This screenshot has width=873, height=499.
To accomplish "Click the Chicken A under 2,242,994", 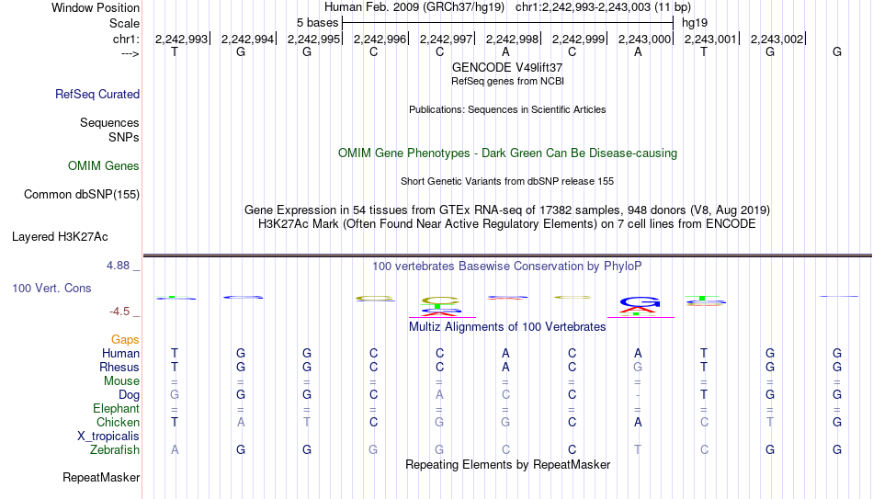I will (241, 422).
